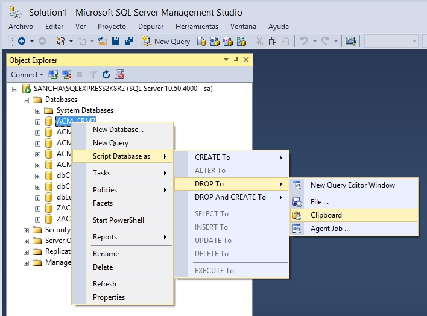Select File ... script destination
Viewport: 427px width, 316px height.
(354, 202)
